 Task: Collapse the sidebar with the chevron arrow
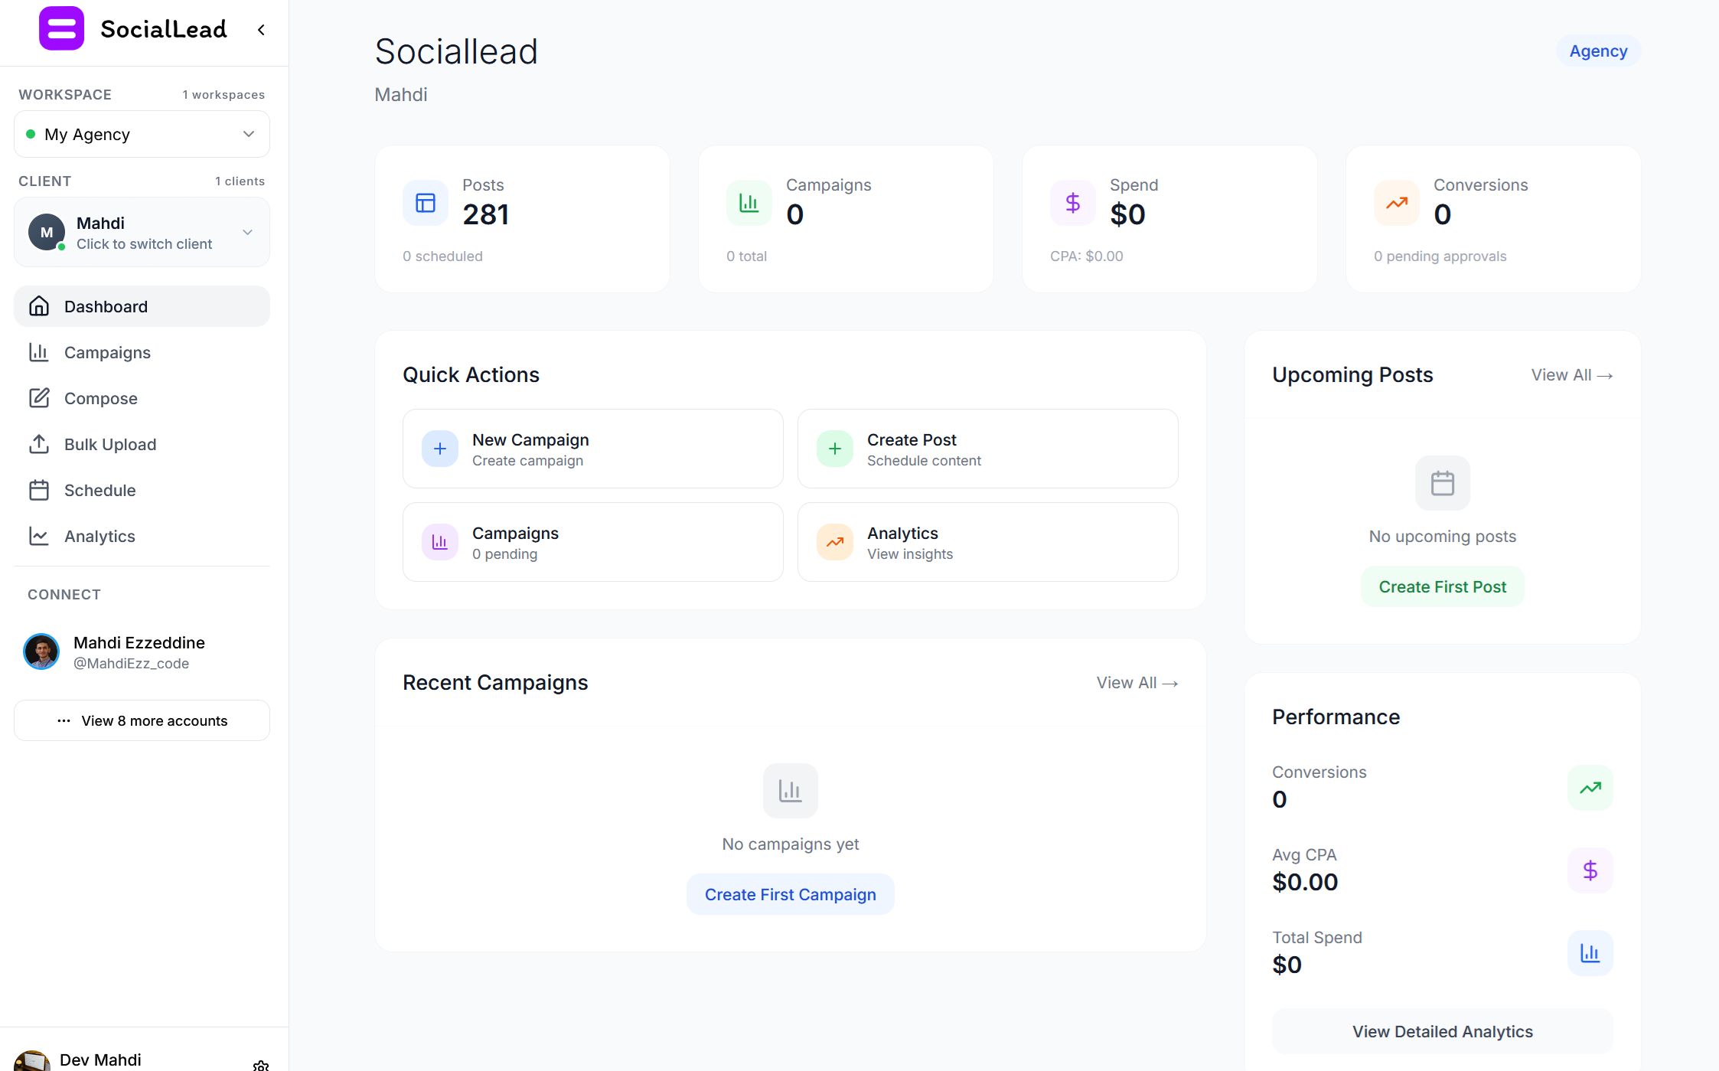pos(261,30)
